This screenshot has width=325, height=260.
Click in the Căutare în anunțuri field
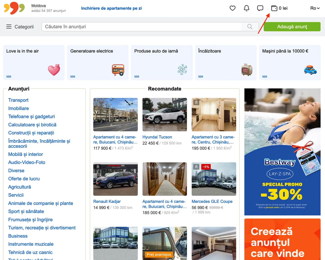(x=141, y=27)
